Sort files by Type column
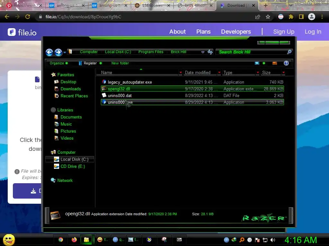 coord(239,73)
